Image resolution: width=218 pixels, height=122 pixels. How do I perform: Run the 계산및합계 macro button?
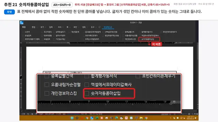(74, 32)
